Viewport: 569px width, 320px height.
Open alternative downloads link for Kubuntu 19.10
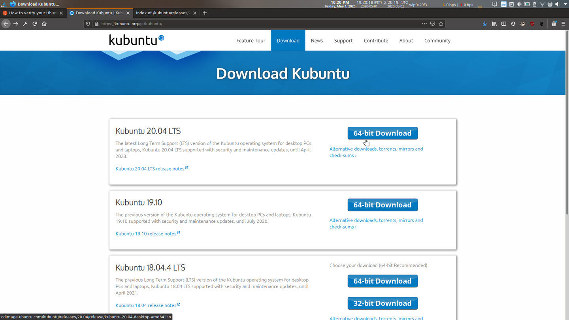point(376,224)
